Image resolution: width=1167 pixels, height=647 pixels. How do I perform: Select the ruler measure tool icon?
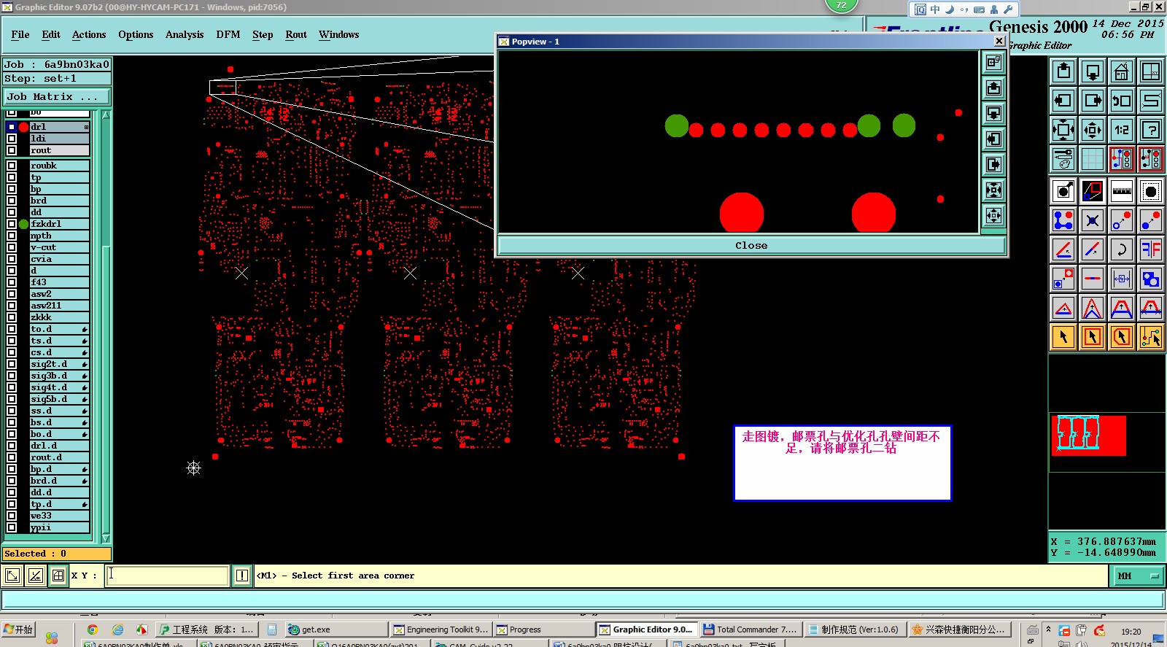point(1122,191)
